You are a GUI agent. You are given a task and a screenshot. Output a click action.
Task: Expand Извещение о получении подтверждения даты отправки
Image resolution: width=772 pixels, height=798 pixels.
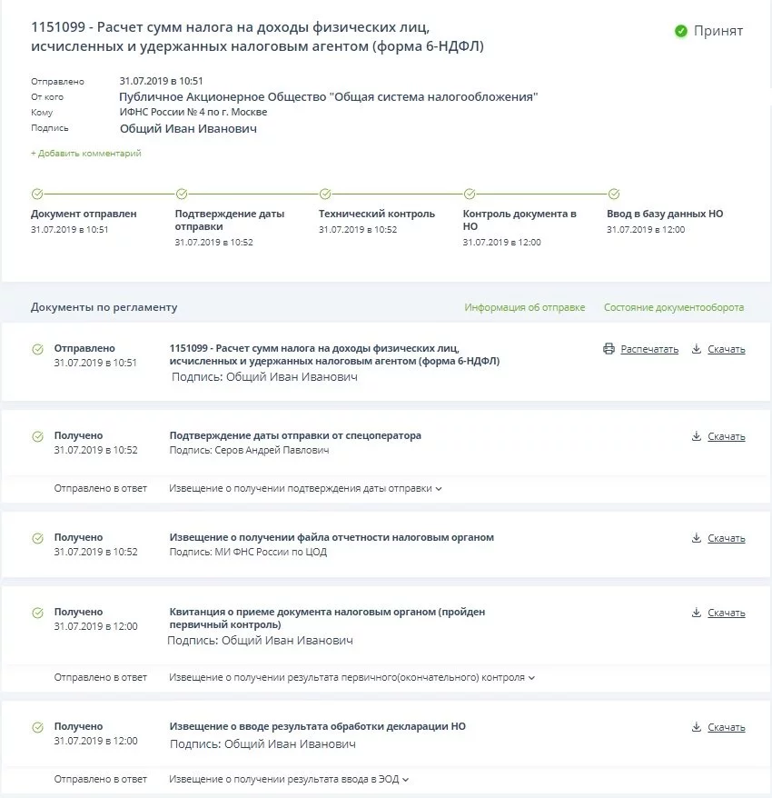[x=439, y=489]
